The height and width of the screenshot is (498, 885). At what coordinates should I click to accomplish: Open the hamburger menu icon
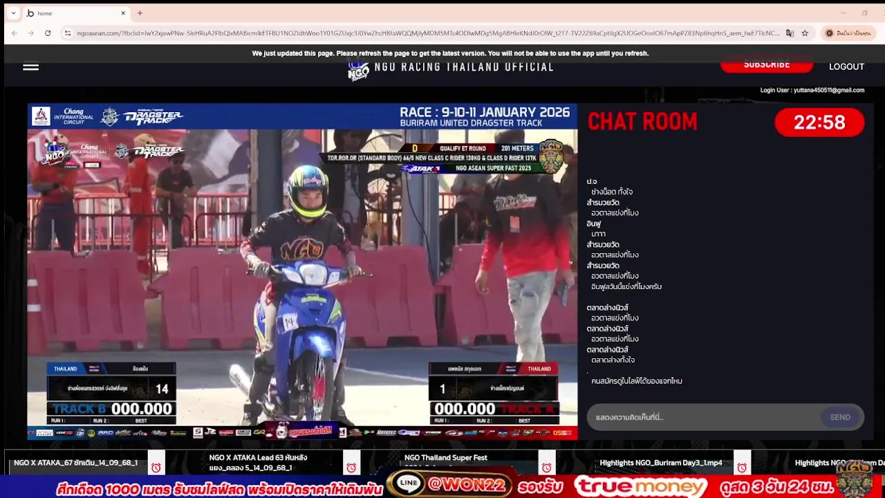[30, 67]
